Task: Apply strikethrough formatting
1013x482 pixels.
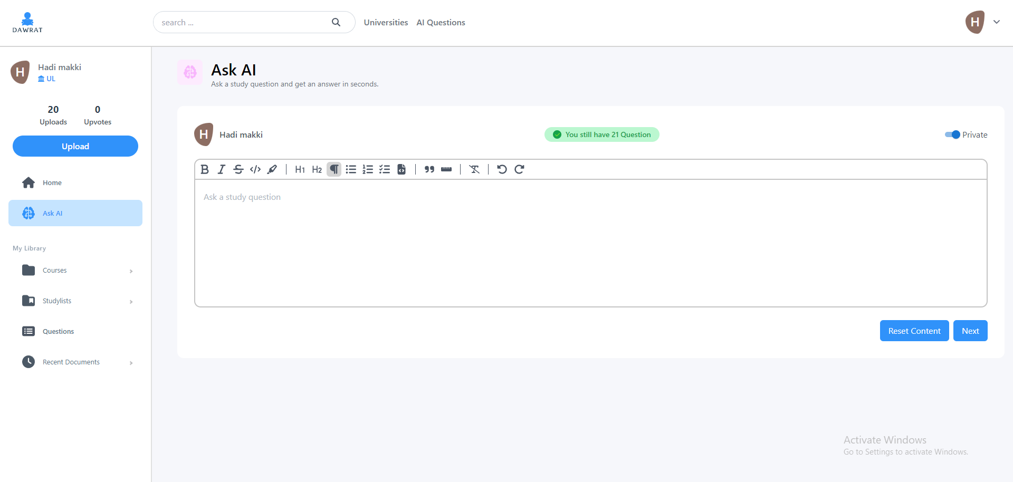Action: pyautogui.click(x=238, y=169)
